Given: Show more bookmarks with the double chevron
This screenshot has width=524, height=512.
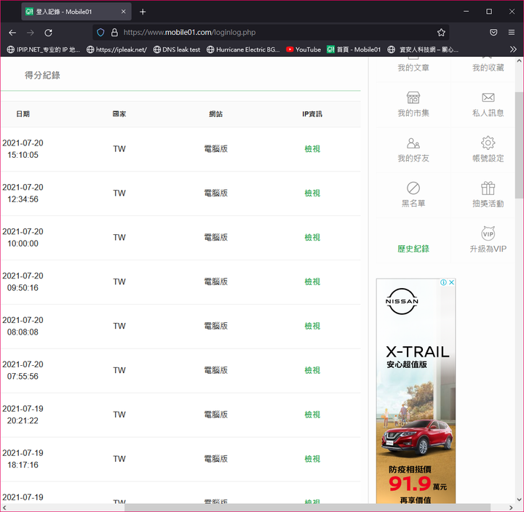Looking at the screenshot, I should tap(513, 49).
